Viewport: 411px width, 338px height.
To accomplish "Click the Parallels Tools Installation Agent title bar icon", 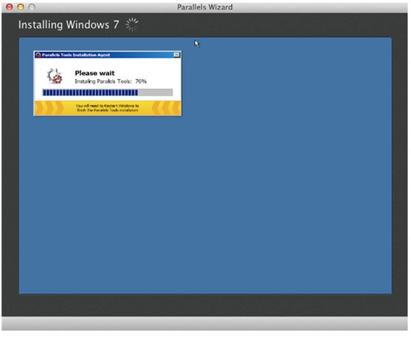I will pos(38,55).
